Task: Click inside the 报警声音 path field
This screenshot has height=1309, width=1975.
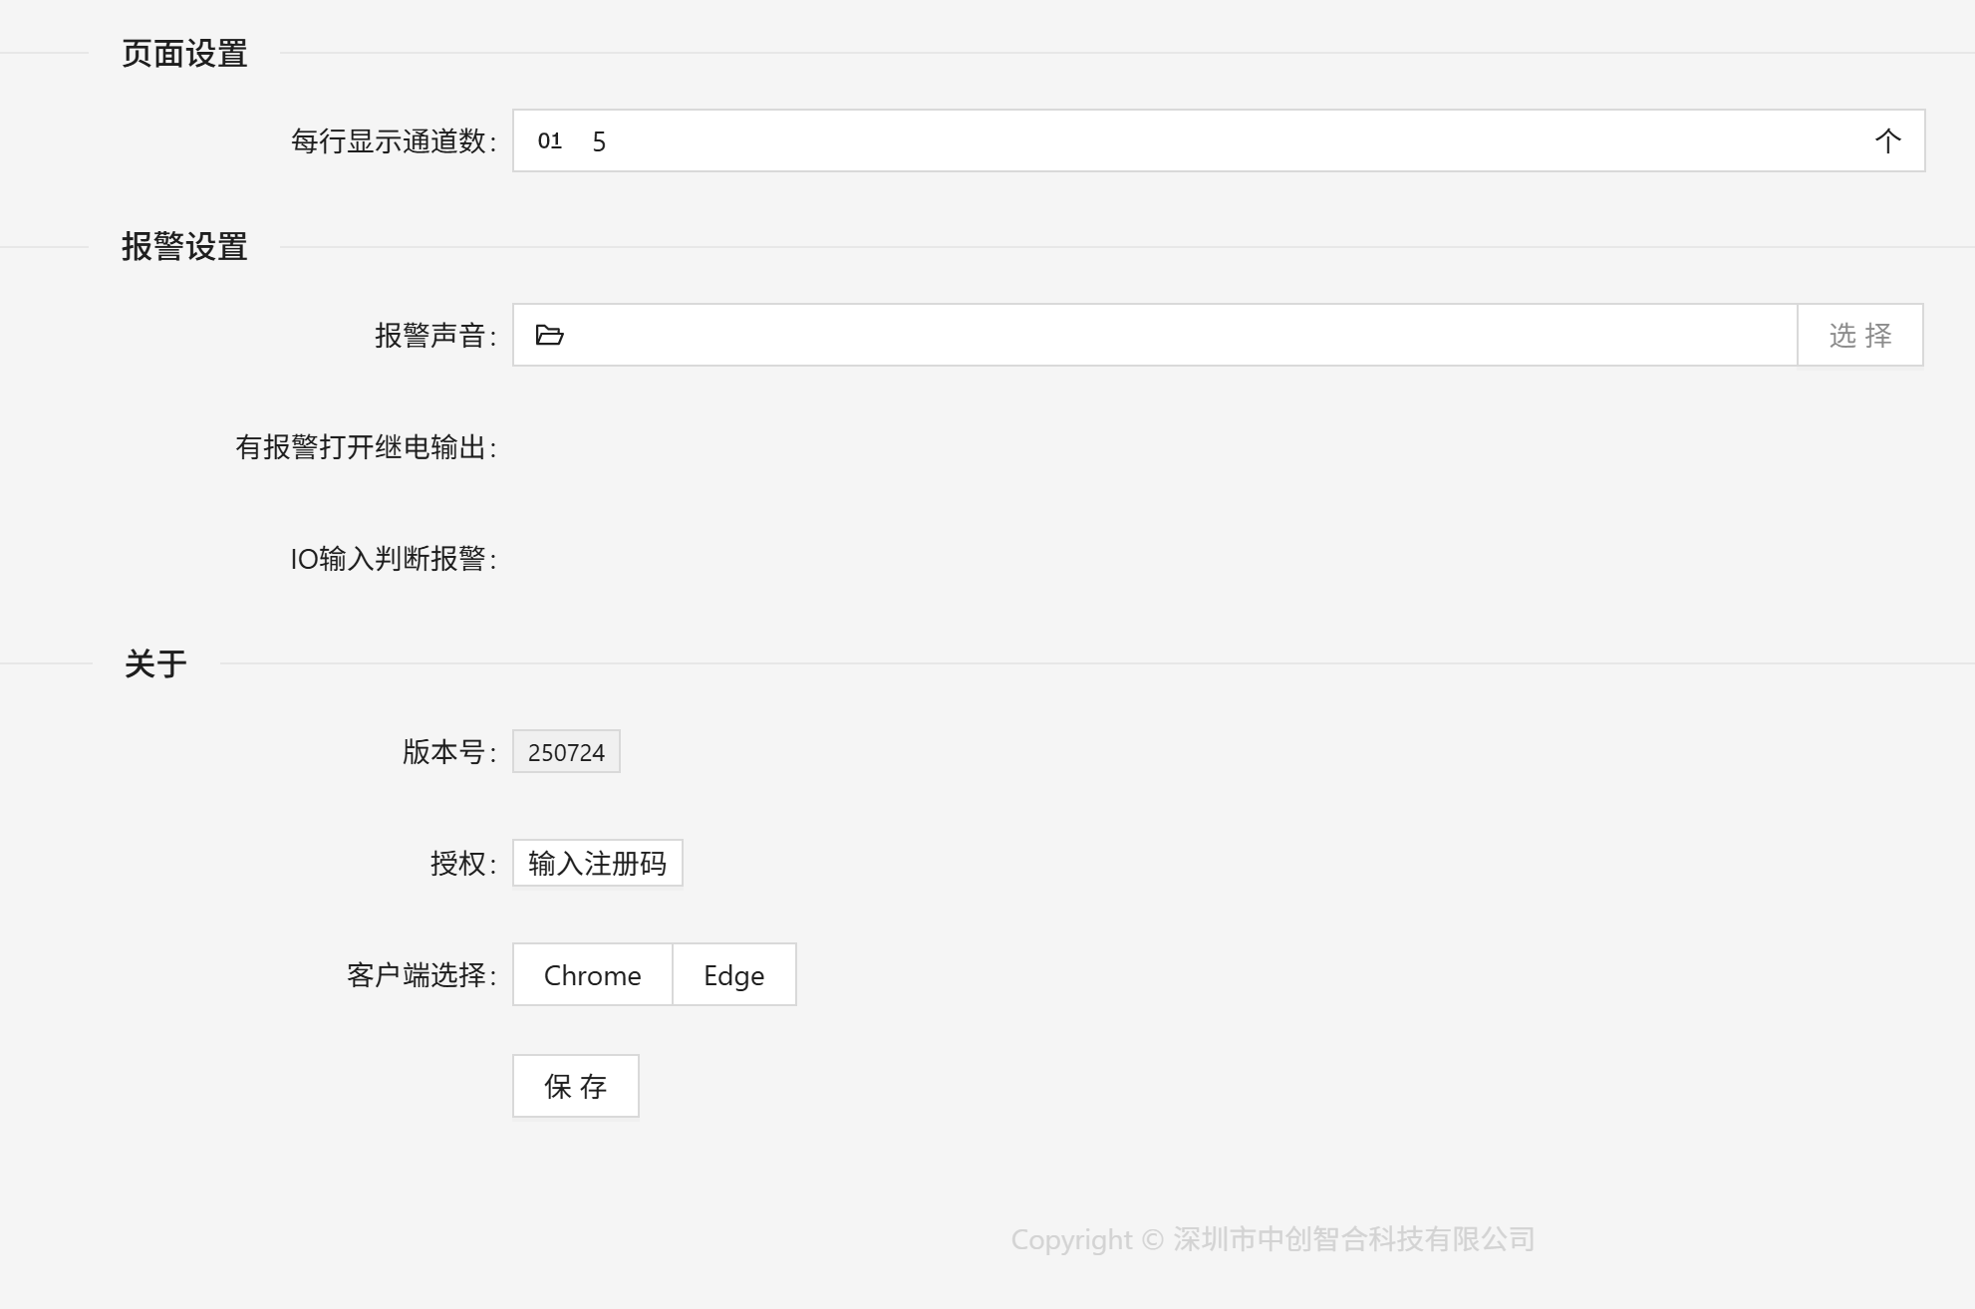Action: tap(1096, 335)
